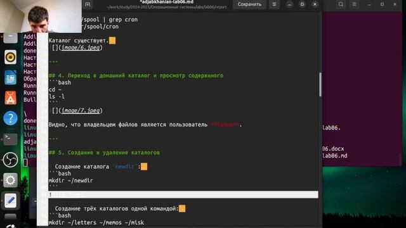Image resolution: width=406 pixels, height=228 pixels.
Task: Click 'lab06.md' text in terminal window
Action: coord(335,156)
